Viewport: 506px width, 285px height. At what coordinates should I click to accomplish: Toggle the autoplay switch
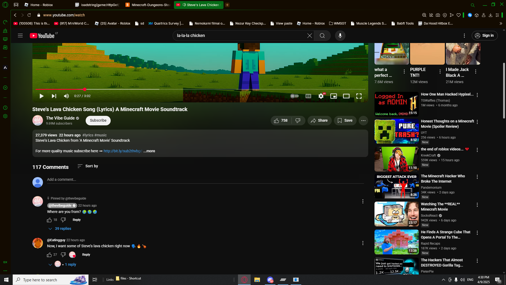294,96
